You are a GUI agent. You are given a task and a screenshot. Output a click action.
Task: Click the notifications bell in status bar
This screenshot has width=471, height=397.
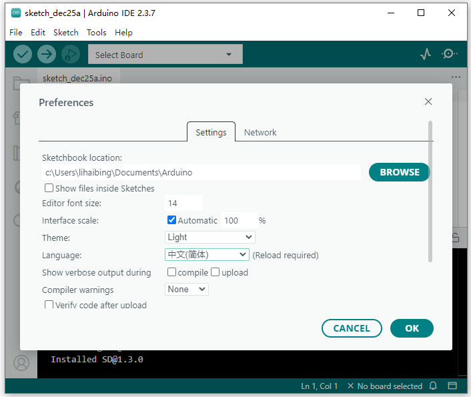(433, 386)
